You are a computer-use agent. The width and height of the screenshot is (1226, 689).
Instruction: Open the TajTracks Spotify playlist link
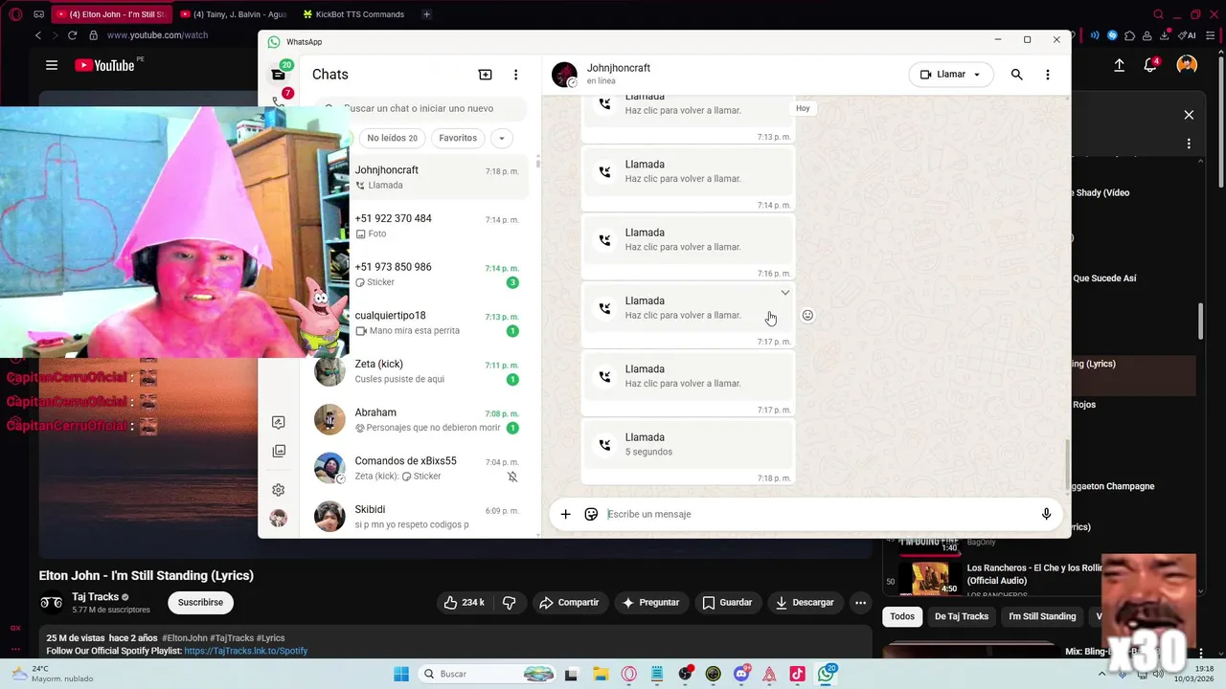coord(246,651)
